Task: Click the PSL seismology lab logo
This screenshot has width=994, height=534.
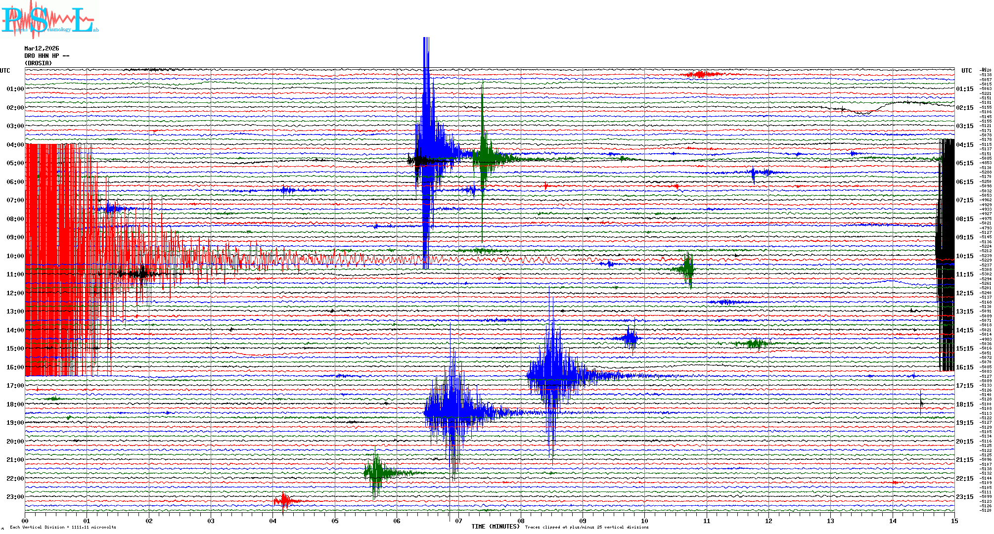Action: (49, 20)
